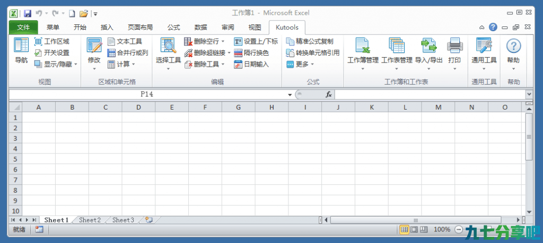Click the macro record icon in status bar
The image size is (543, 243).
39,229
